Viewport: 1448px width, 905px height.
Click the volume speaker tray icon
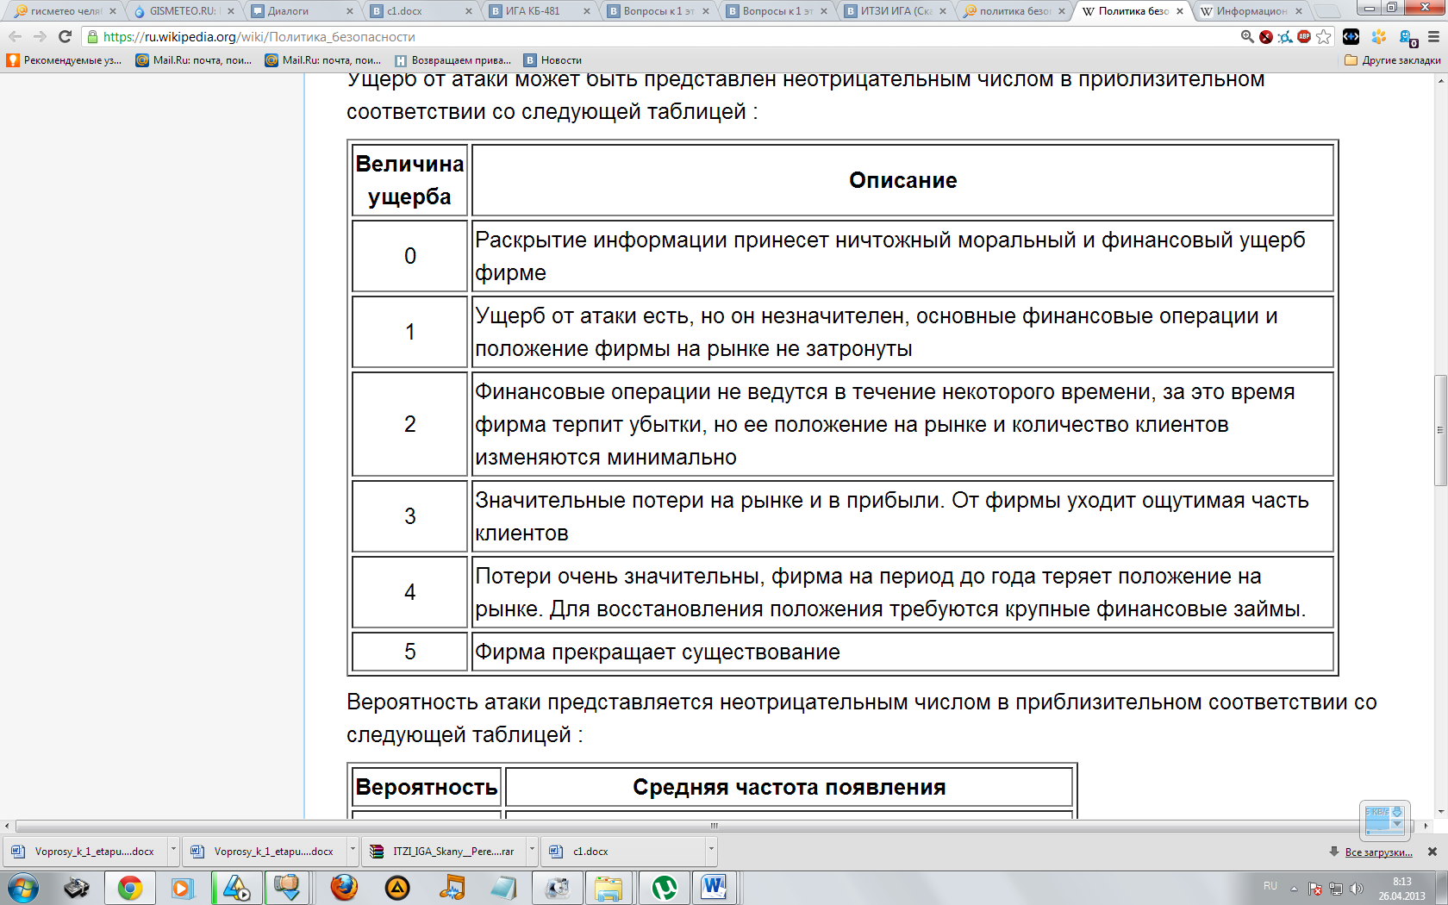[x=1357, y=889]
